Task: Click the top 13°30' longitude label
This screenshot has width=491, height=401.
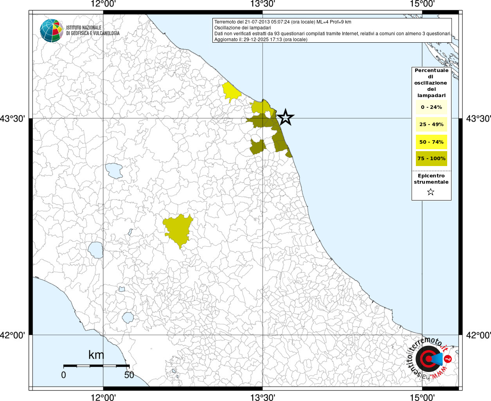Action: (x=263, y=4)
